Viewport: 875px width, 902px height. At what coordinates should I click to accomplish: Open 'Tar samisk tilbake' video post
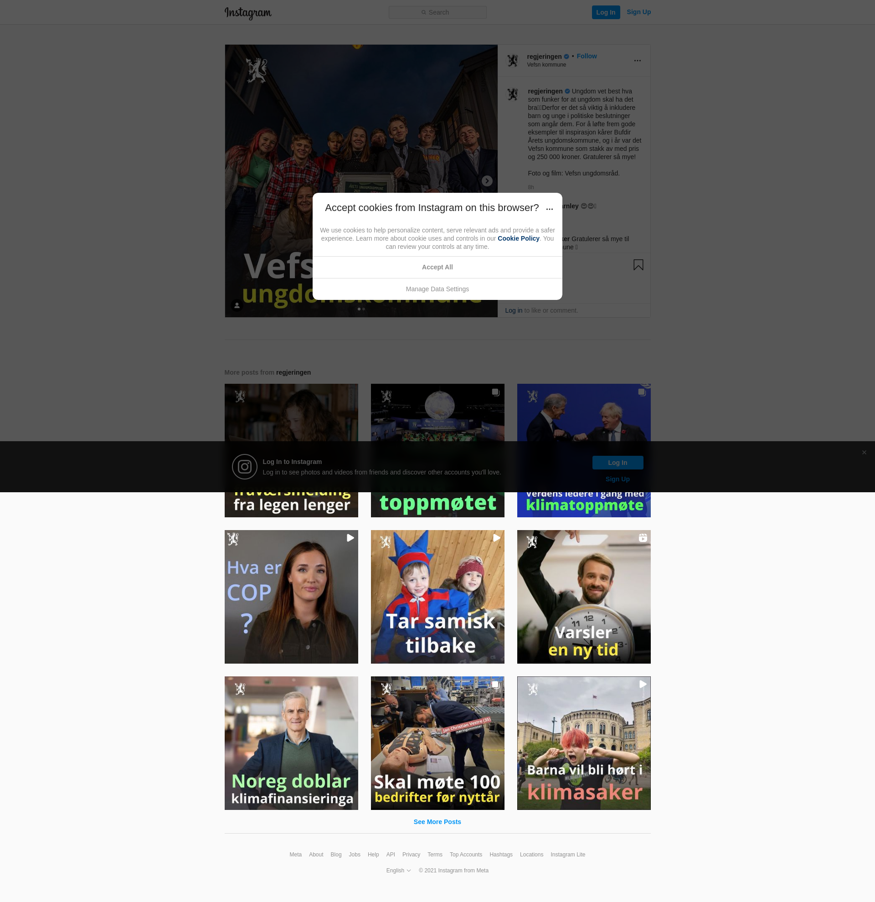tap(437, 597)
